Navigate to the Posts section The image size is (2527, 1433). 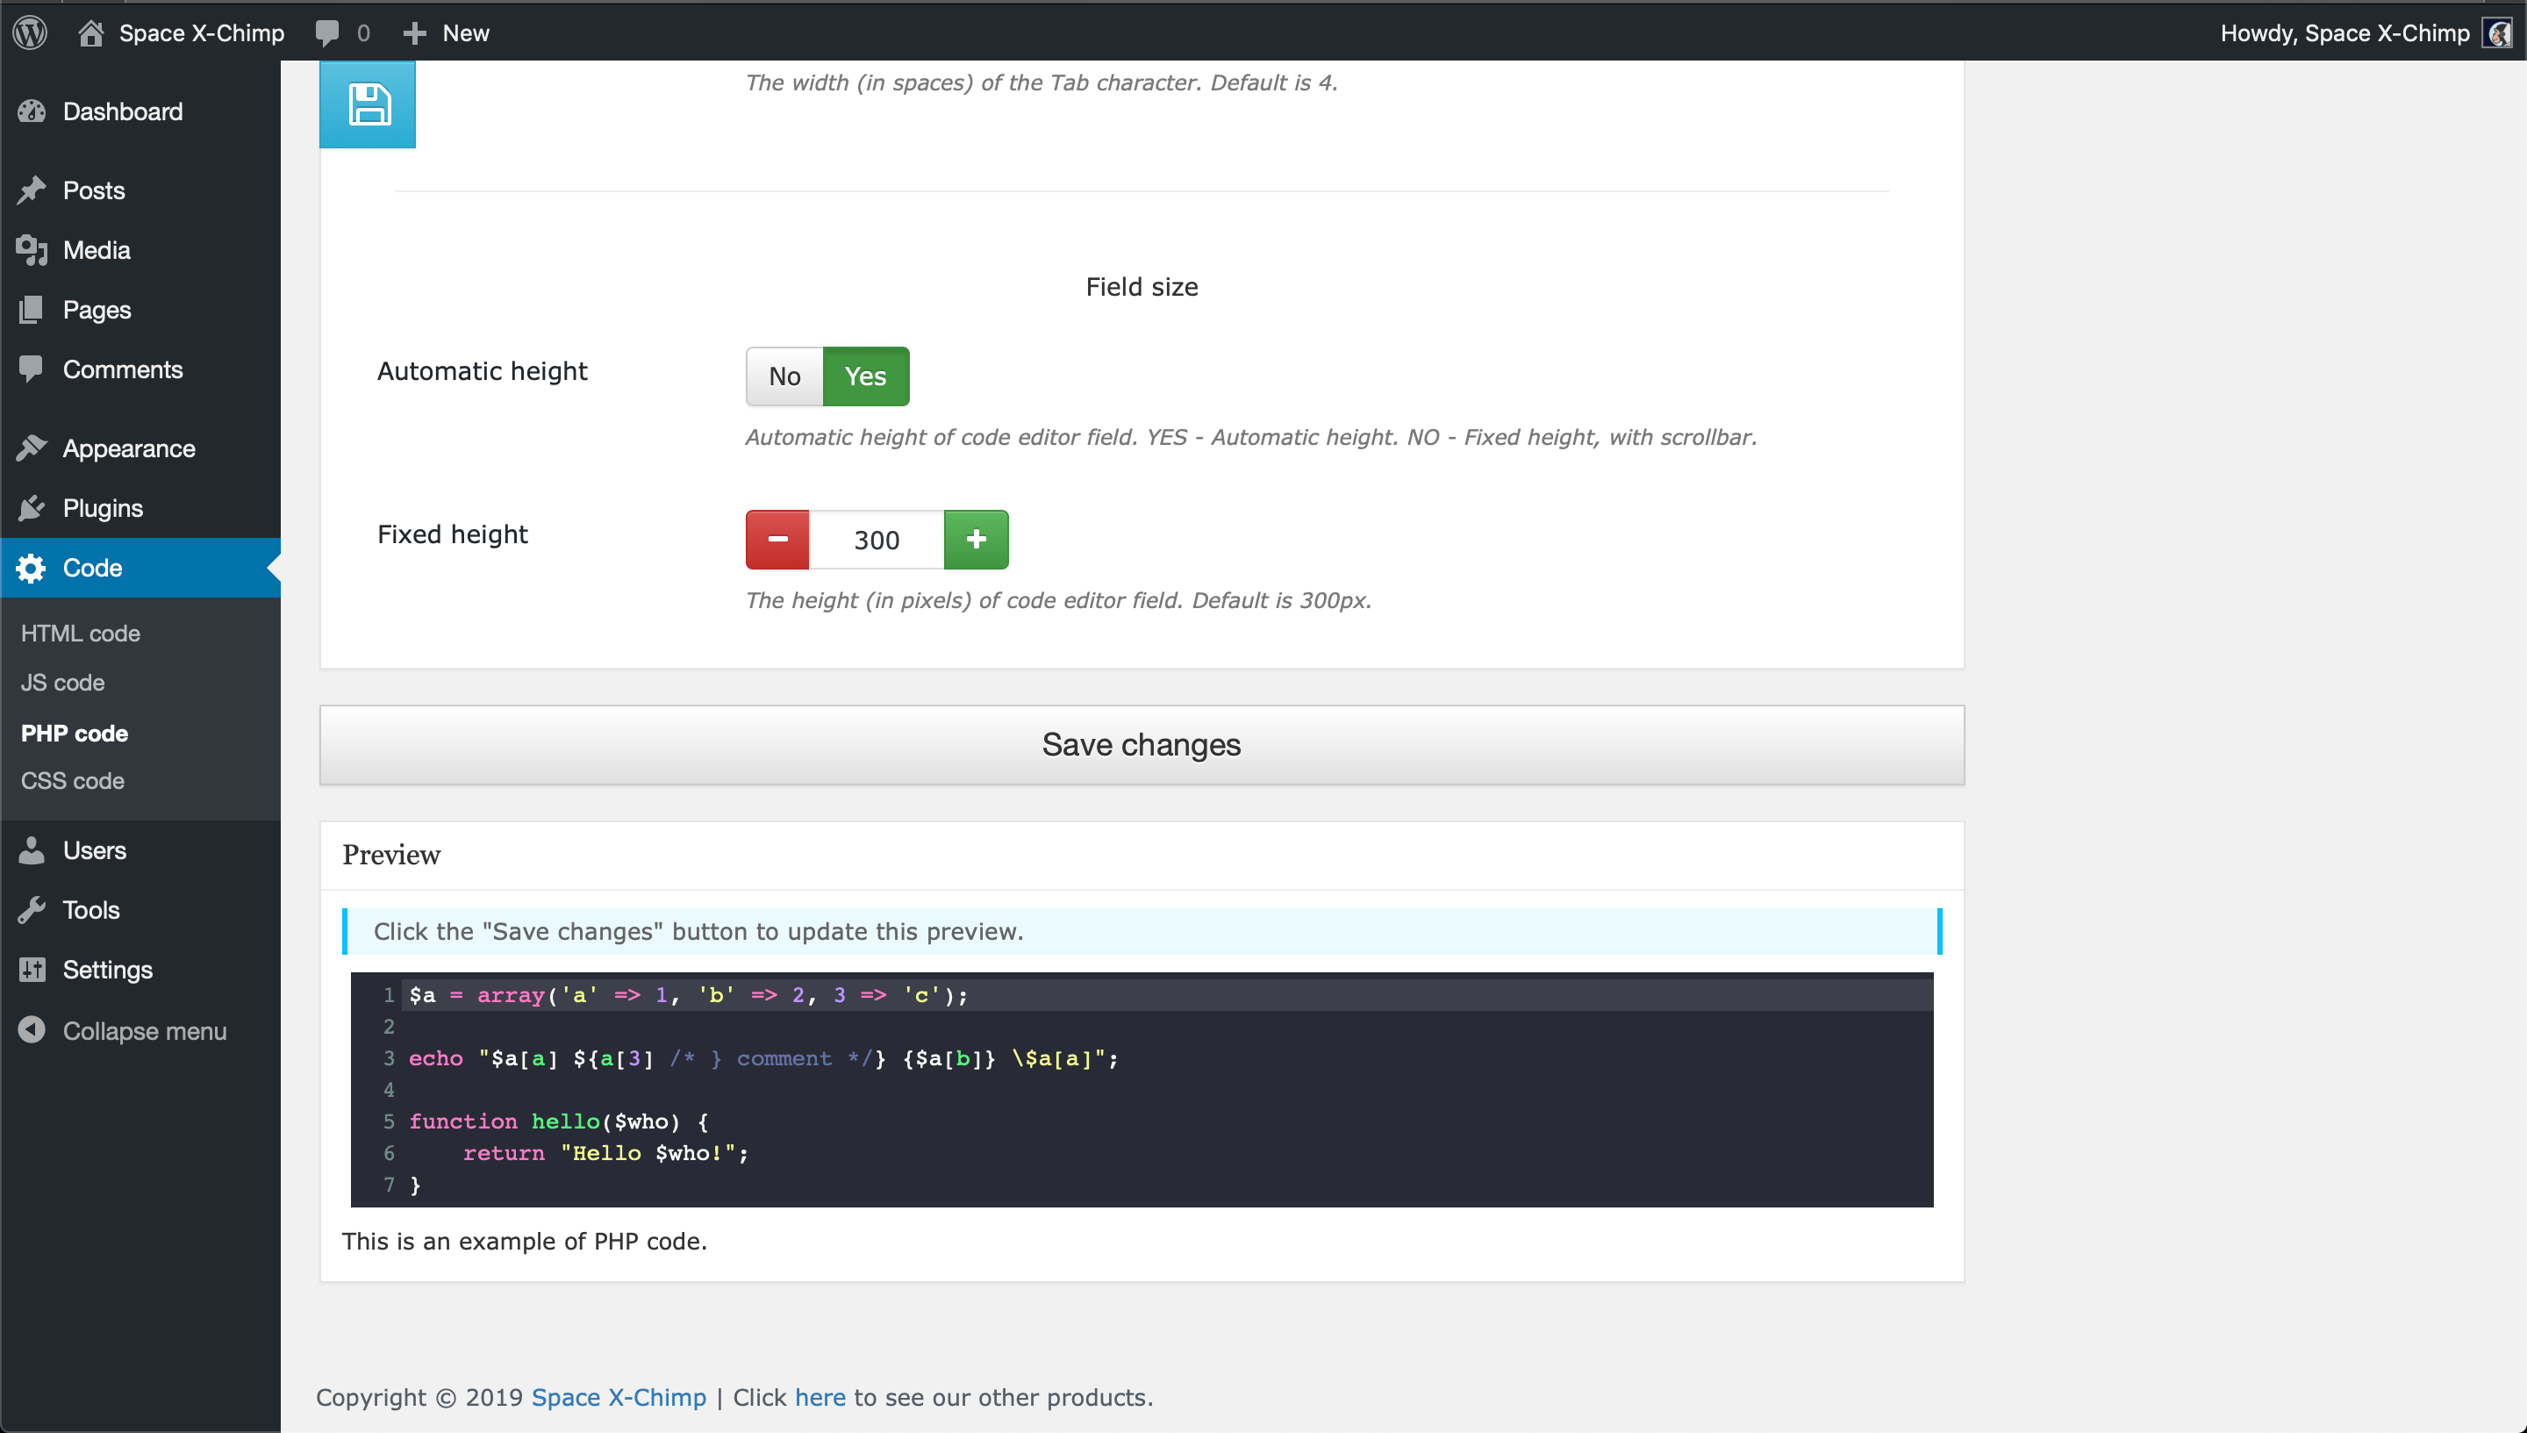click(x=92, y=190)
